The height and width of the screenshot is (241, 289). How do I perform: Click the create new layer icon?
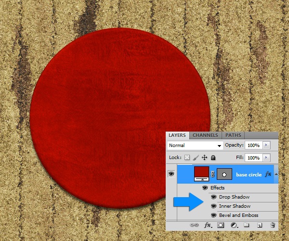click(259, 225)
